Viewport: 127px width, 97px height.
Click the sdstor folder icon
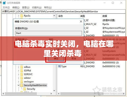click(22, 78)
